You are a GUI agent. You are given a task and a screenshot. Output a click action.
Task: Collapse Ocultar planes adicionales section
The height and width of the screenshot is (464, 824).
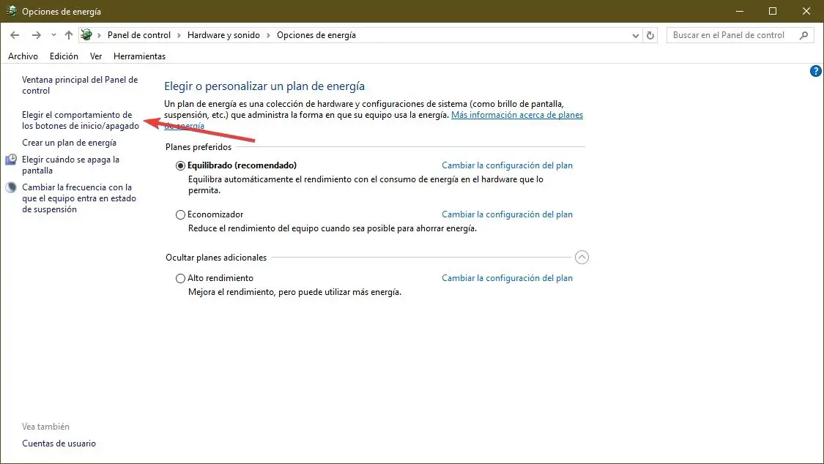tap(582, 257)
